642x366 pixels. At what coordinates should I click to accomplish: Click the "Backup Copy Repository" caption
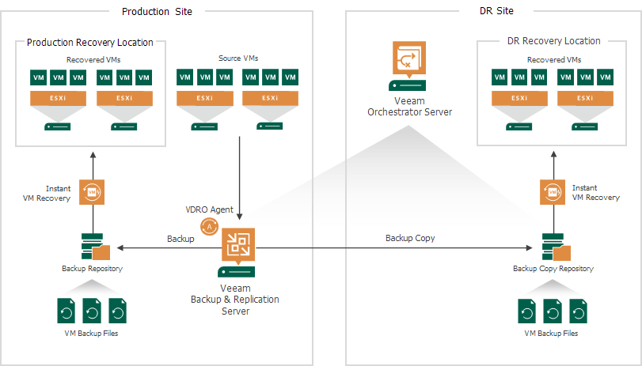553,268
